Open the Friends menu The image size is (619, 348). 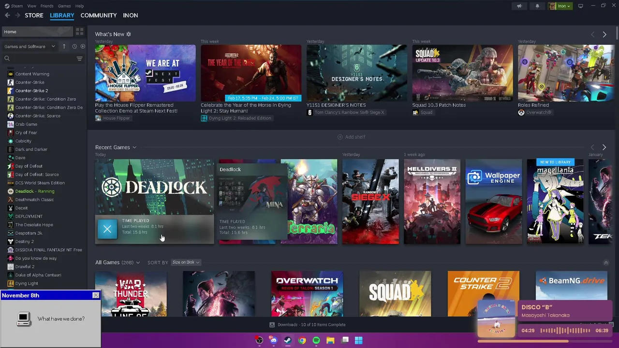(x=47, y=6)
